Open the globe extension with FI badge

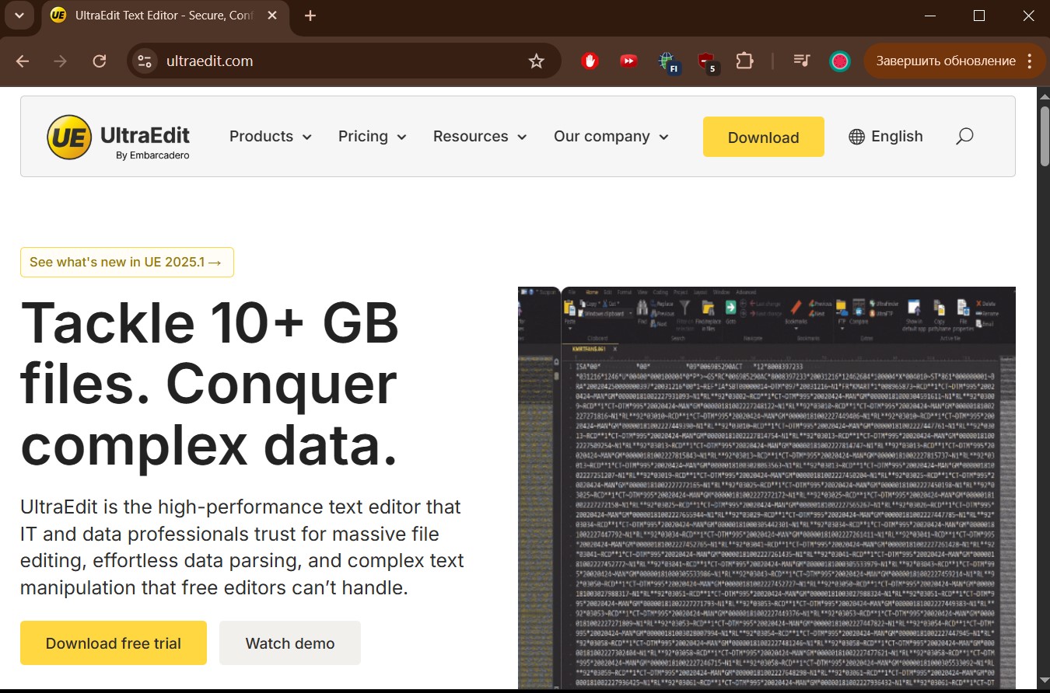click(668, 62)
